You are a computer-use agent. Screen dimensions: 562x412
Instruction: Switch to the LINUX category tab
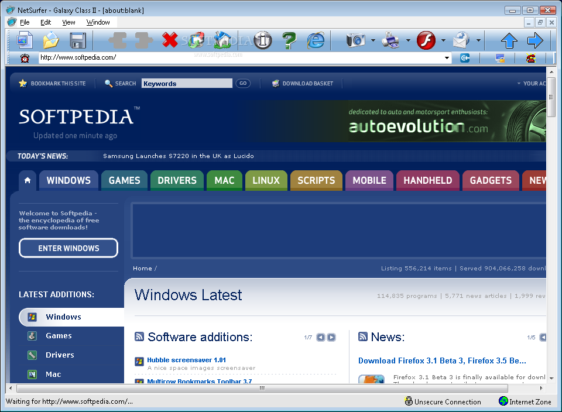coord(266,180)
